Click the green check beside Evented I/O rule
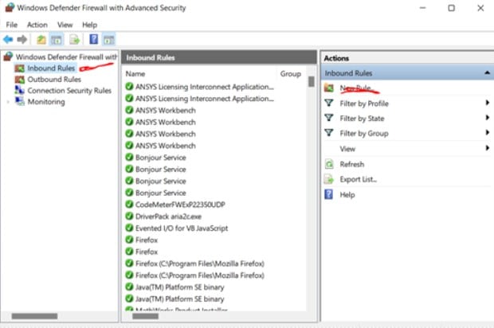This screenshot has height=328, width=494. (129, 228)
